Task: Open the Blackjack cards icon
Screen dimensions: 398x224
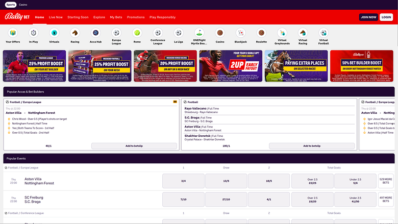Action: pos(241,33)
